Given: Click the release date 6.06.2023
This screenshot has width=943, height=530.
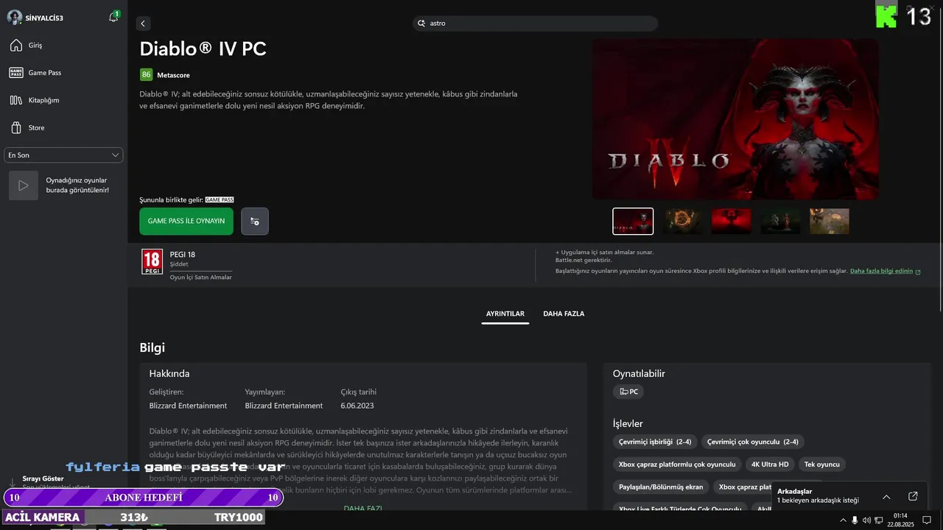Looking at the screenshot, I should pos(357,406).
